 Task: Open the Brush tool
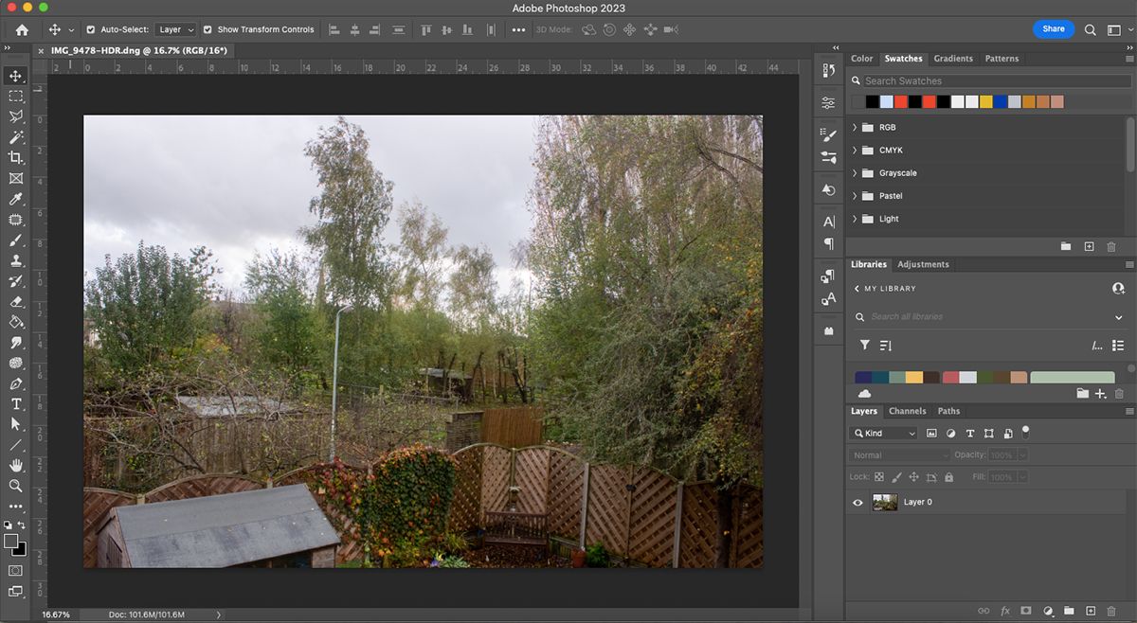[14, 240]
